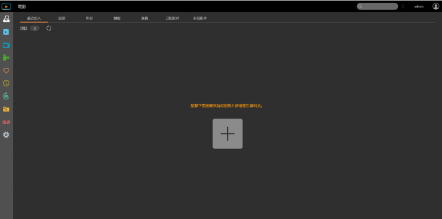The width and height of the screenshot is (442, 219).
Task: Open Favorites via the heart icon
Action: (6, 71)
